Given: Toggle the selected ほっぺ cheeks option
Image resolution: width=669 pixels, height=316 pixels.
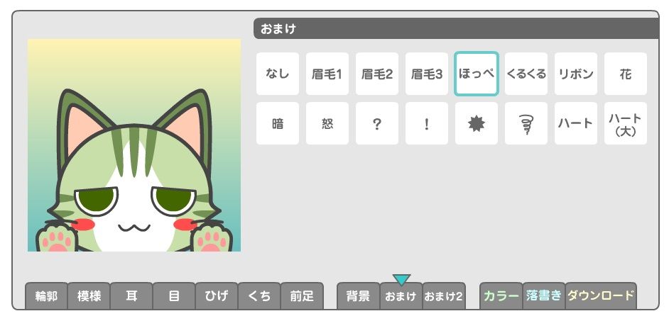Looking at the screenshot, I should [x=476, y=74].
